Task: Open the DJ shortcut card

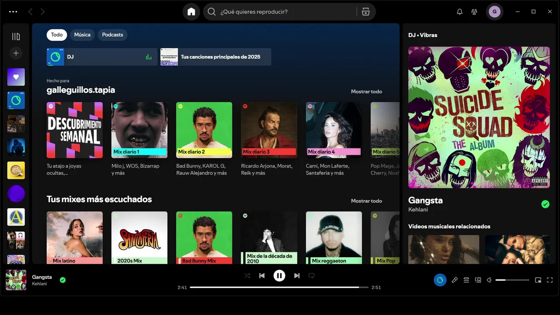Action: [102, 57]
